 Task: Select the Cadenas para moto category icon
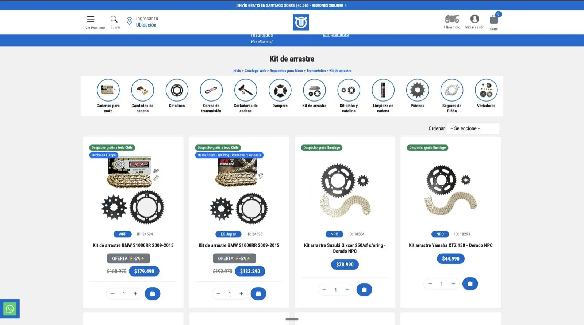point(108,90)
